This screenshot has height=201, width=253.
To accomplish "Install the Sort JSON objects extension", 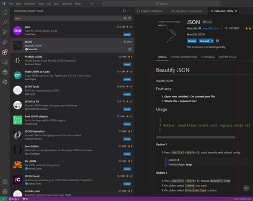I will (x=127, y=124).
